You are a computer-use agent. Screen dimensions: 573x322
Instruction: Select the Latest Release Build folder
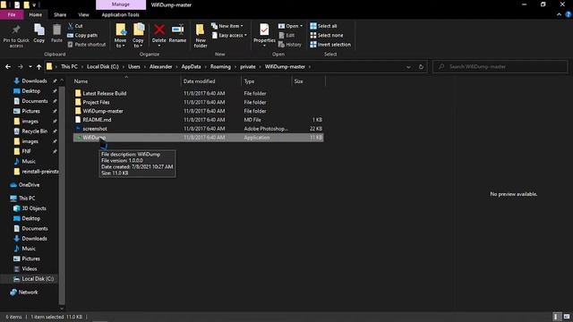click(199, 93)
